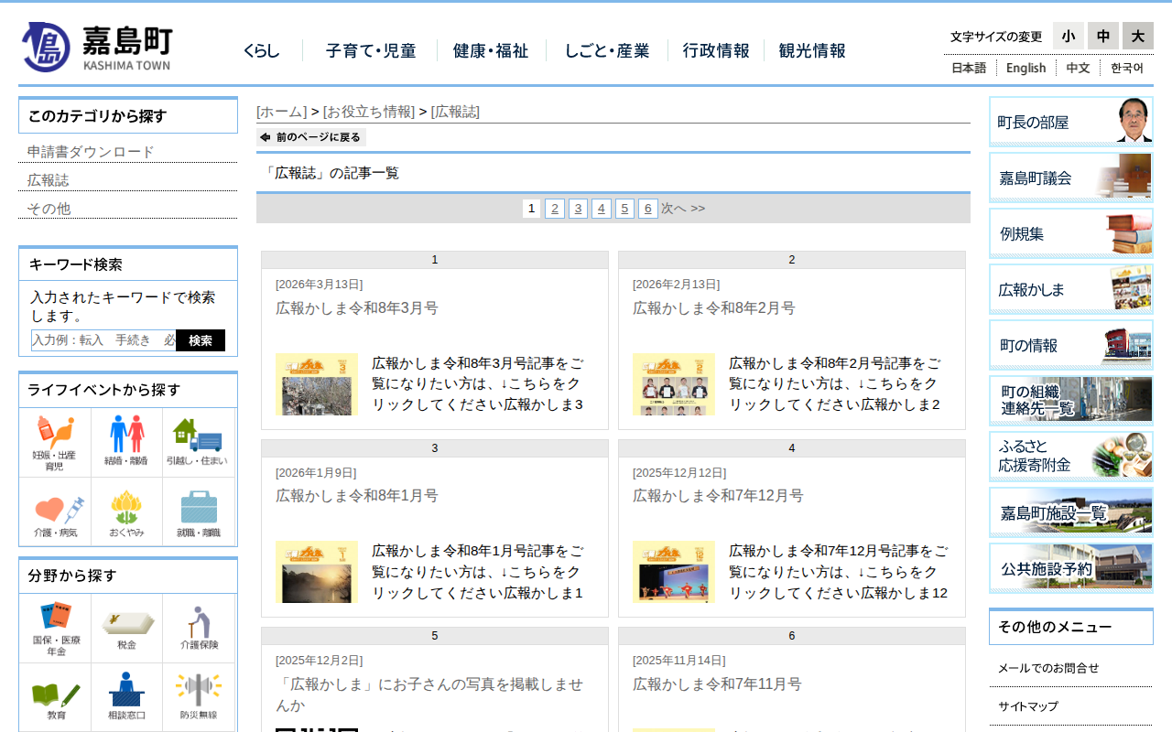Click the nursing care and illness icon
The width and height of the screenshot is (1172, 732).
[x=56, y=512]
